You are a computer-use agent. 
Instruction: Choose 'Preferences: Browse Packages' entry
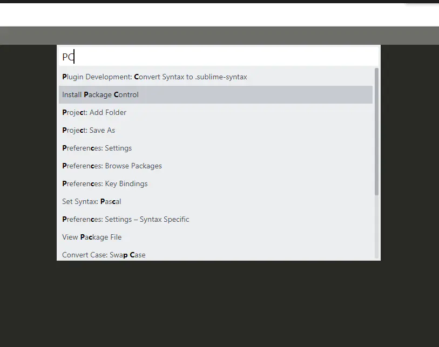point(112,166)
